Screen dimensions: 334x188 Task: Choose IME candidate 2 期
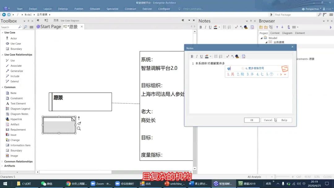click(x=240, y=74)
